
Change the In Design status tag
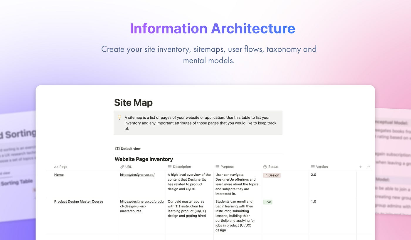coord(272,175)
